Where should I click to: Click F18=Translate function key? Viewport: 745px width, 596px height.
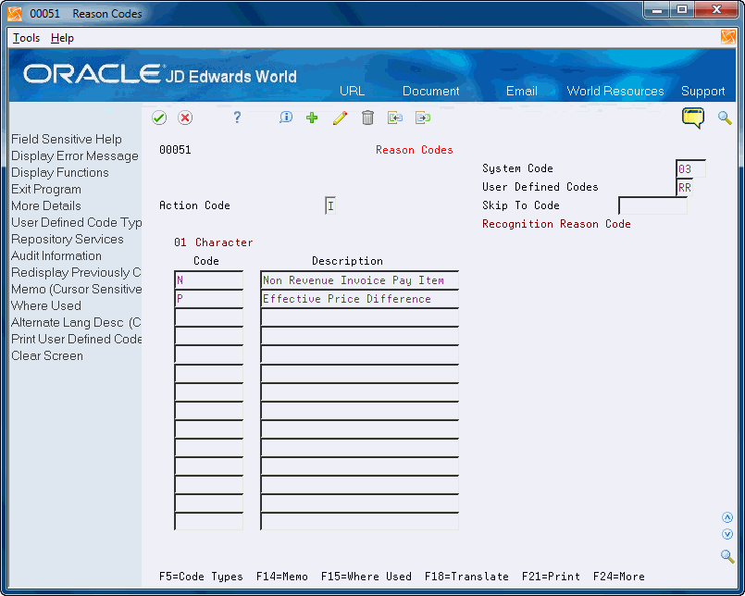(x=466, y=577)
